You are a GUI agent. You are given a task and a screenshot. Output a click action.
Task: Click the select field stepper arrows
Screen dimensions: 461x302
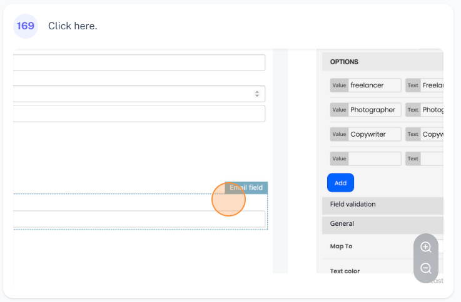[x=256, y=94]
